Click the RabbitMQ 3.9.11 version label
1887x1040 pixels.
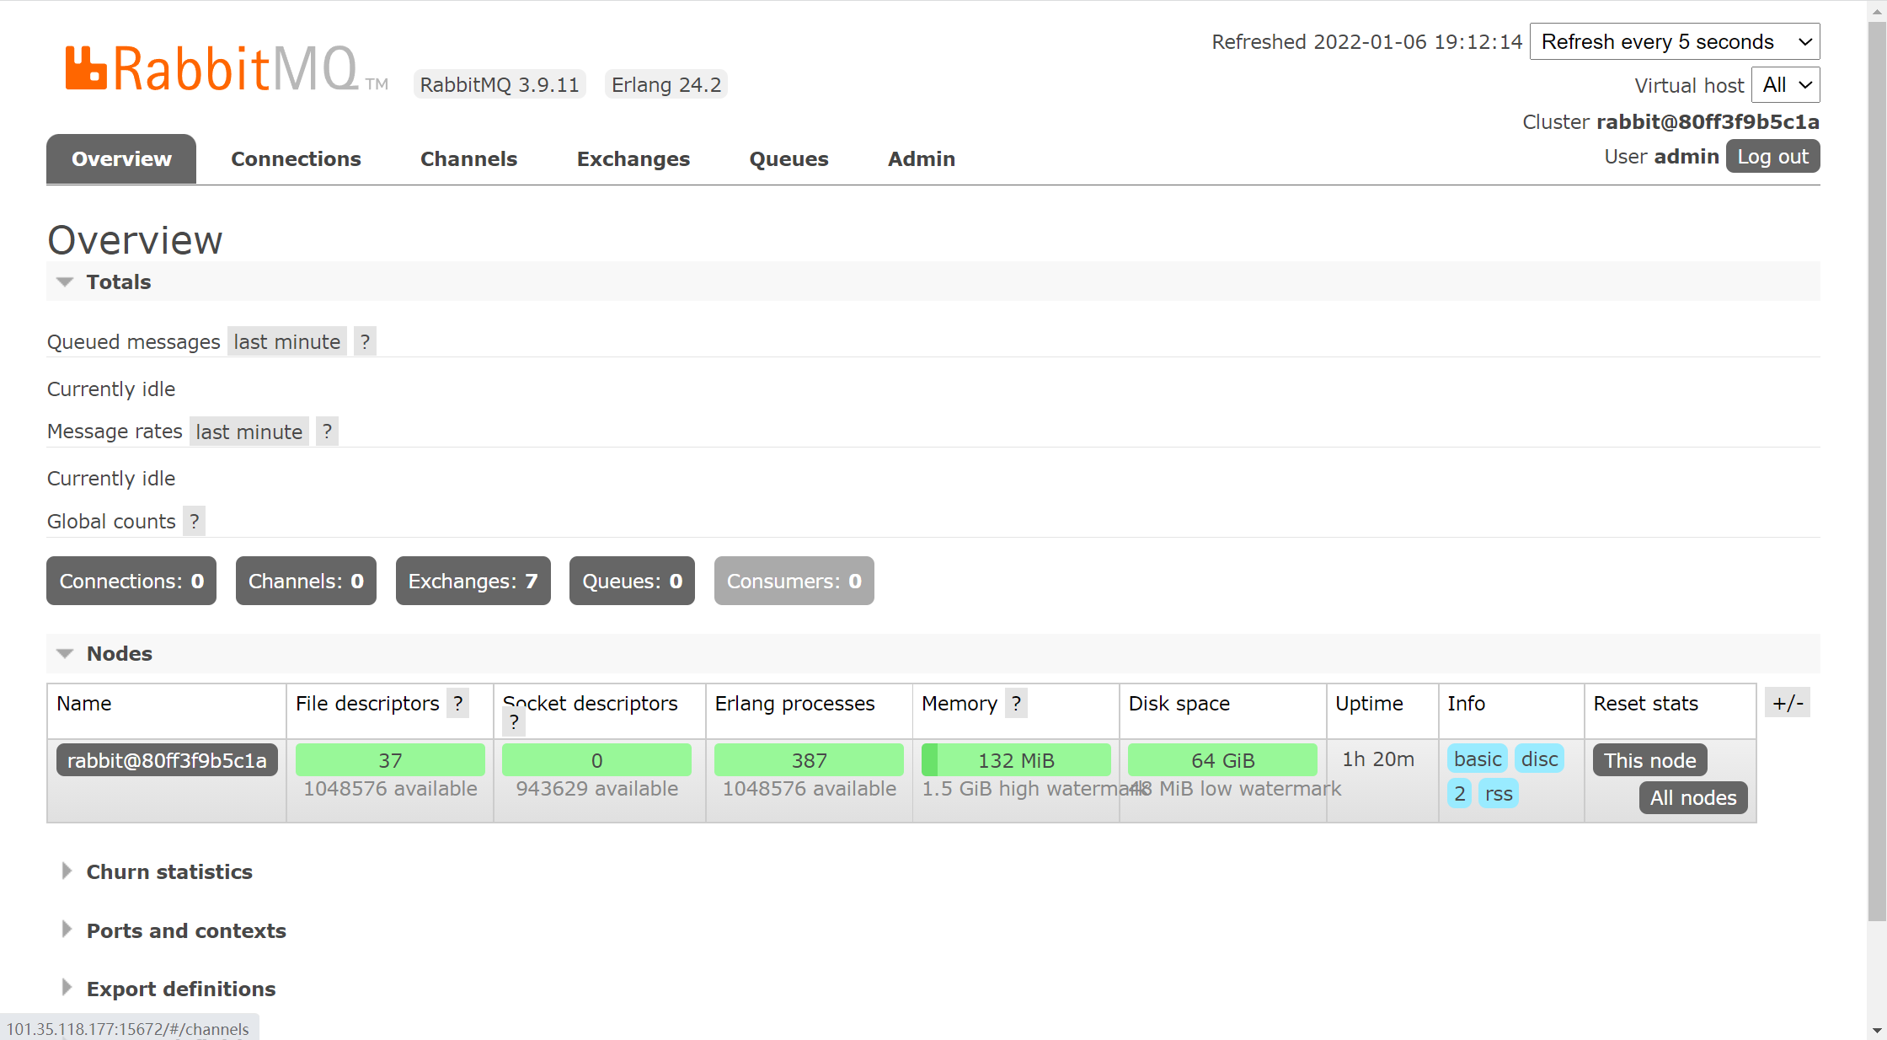(x=500, y=85)
